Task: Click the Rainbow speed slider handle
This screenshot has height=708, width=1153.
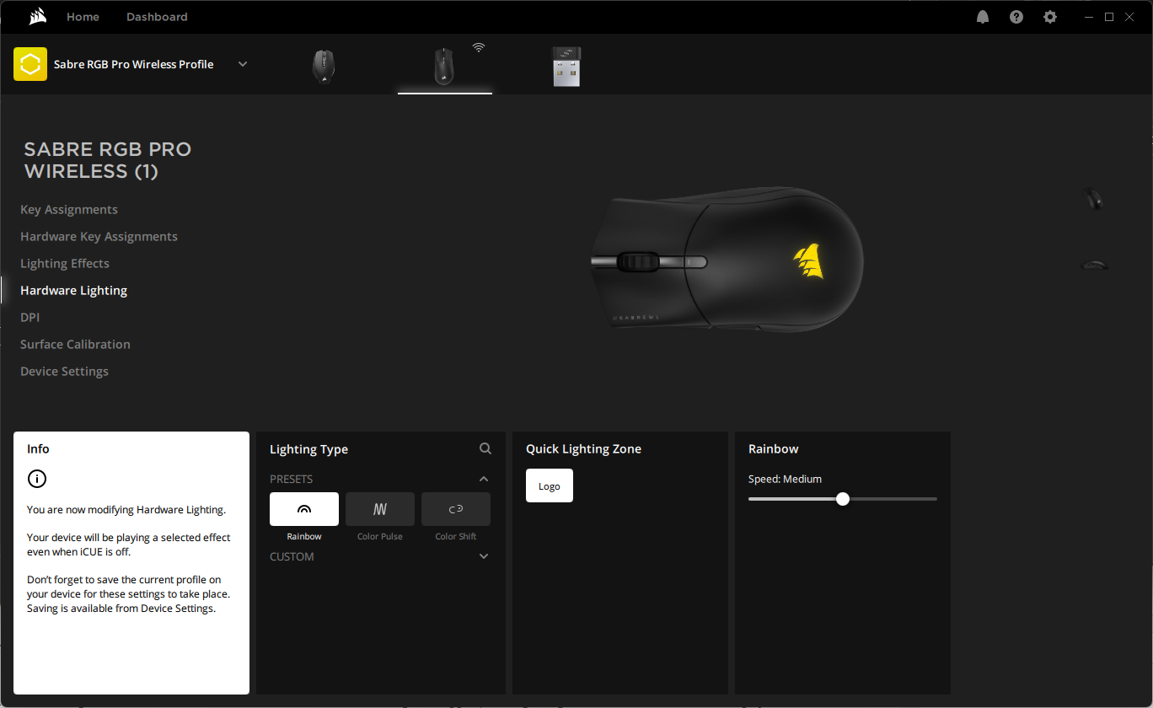Action: point(843,499)
